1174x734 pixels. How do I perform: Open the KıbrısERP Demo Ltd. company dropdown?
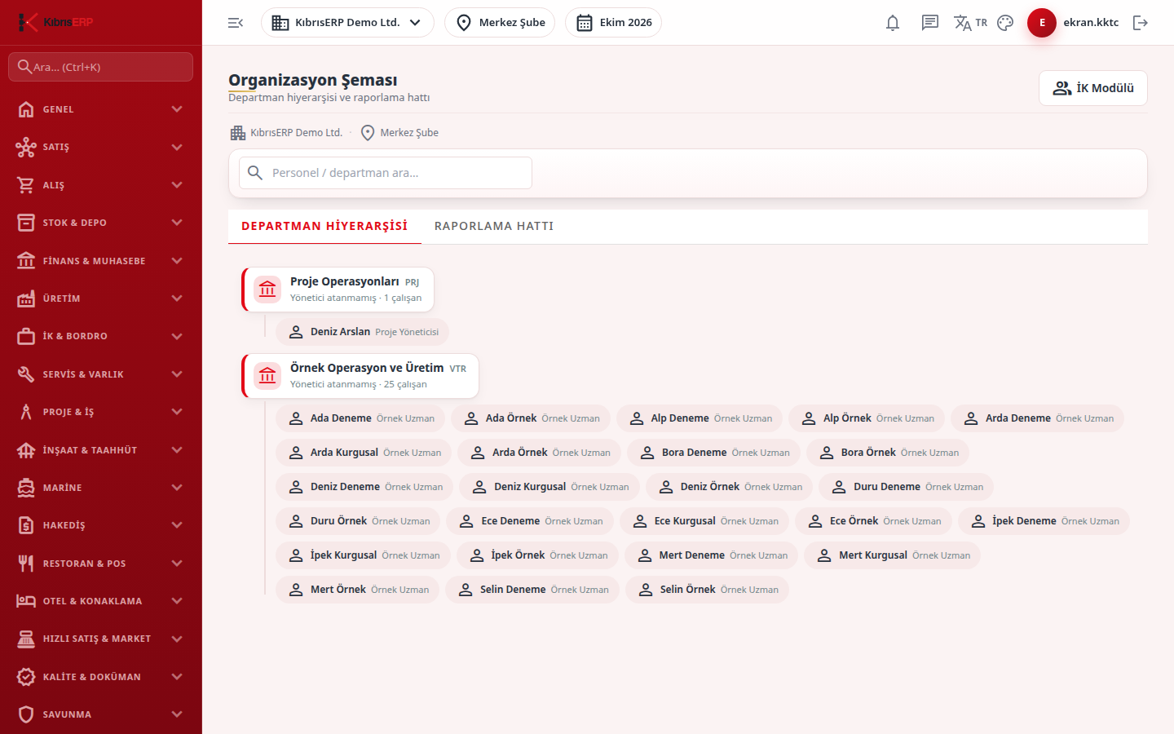pyautogui.click(x=347, y=23)
